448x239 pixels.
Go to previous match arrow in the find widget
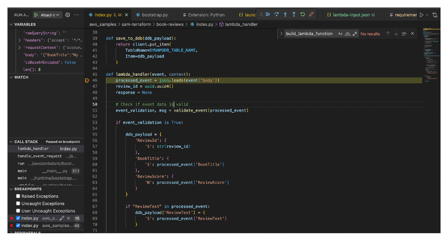tap(388, 34)
